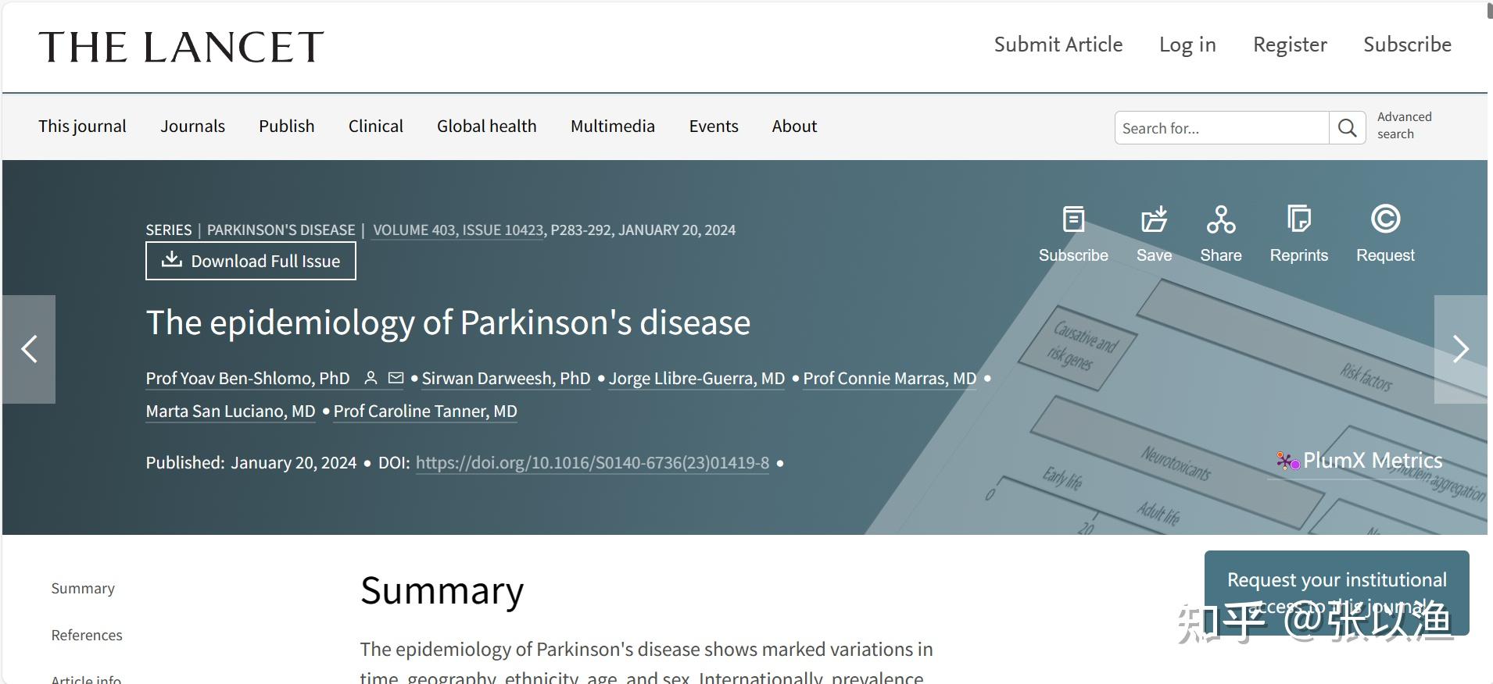Open author Prof Connie Marras, MD

pyautogui.click(x=890, y=379)
